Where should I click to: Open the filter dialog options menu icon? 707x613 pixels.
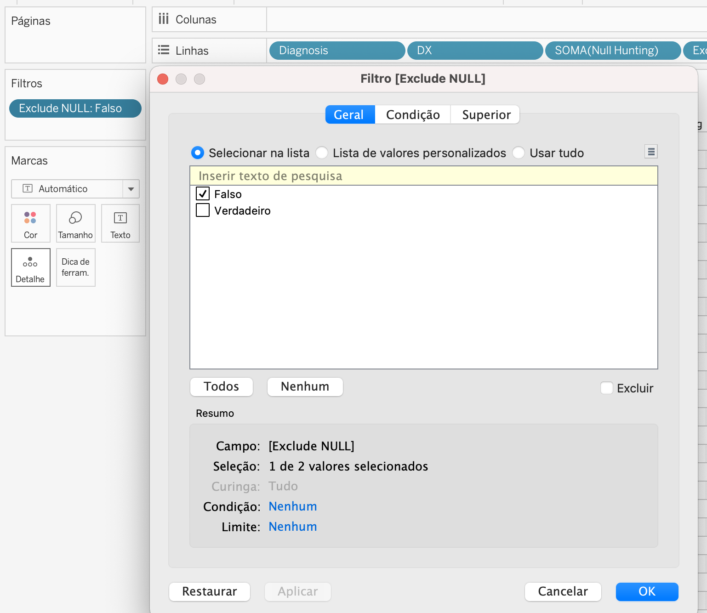[x=650, y=151]
